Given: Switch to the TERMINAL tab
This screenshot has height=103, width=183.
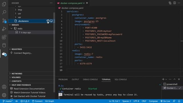Looking at the screenshot, I should [106, 80].
